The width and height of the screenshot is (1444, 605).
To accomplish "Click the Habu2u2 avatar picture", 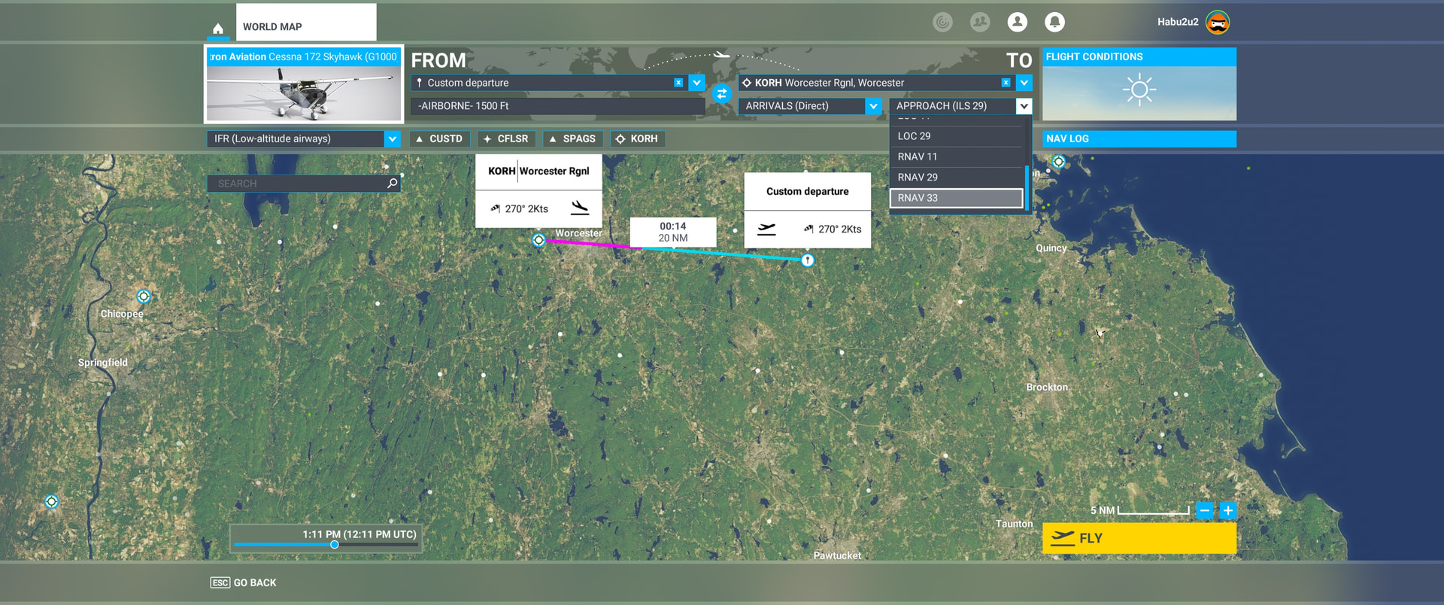I will 1218,23.
